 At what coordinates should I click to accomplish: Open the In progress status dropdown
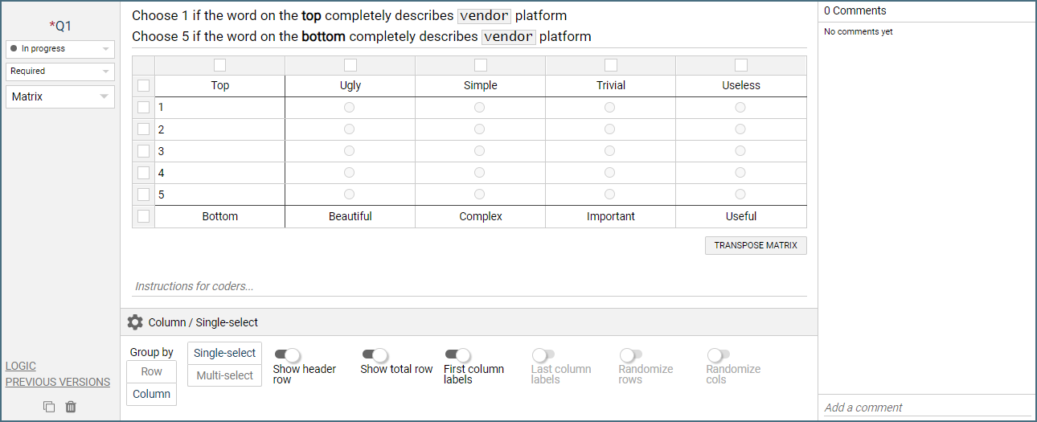[x=60, y=49]
